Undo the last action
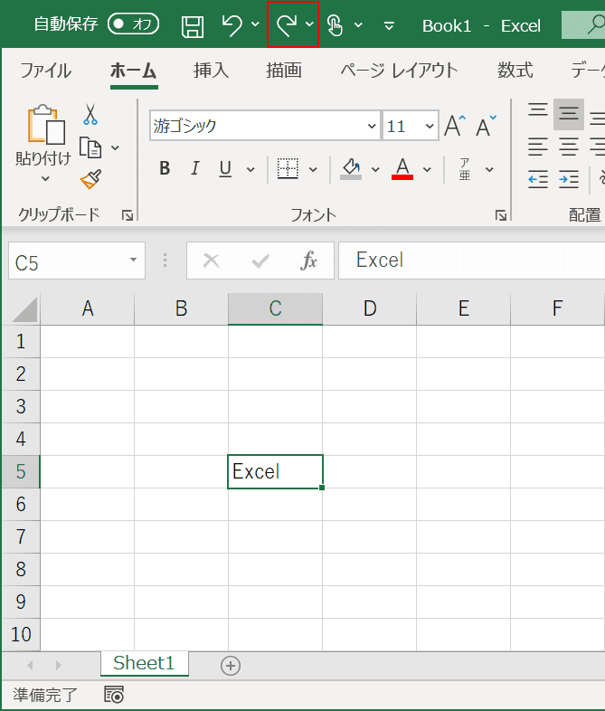This screenshot has height=711, width=605. pyautogui.click(x=232, y=25)
